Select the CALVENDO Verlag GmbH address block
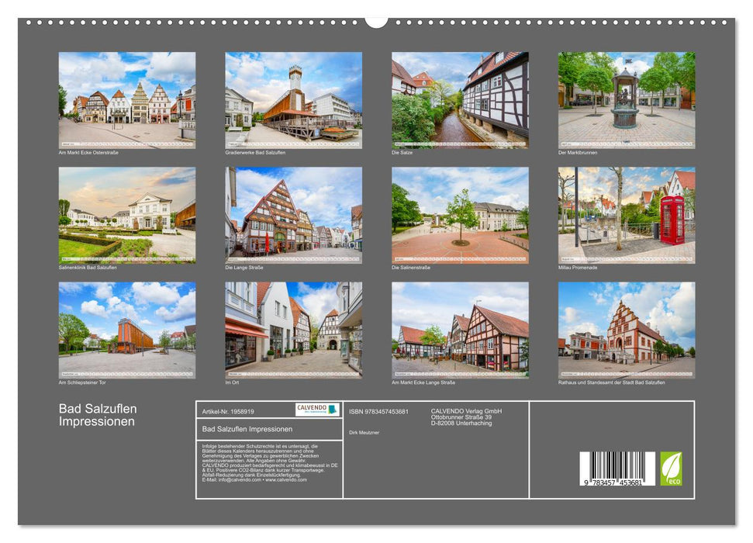 point(464,417)
